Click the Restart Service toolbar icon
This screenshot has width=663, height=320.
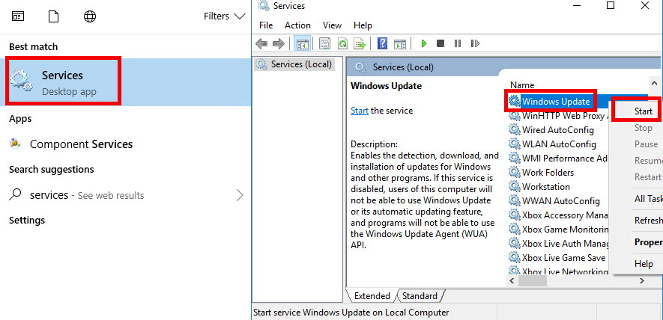(473, 43)
